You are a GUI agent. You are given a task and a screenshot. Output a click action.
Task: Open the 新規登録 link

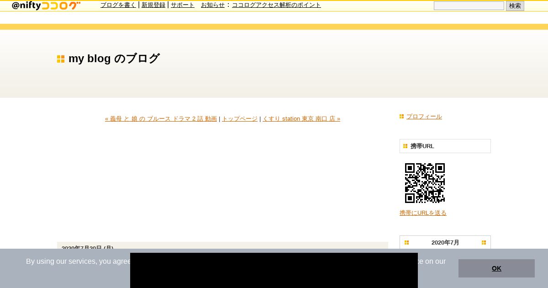(153, 5)
